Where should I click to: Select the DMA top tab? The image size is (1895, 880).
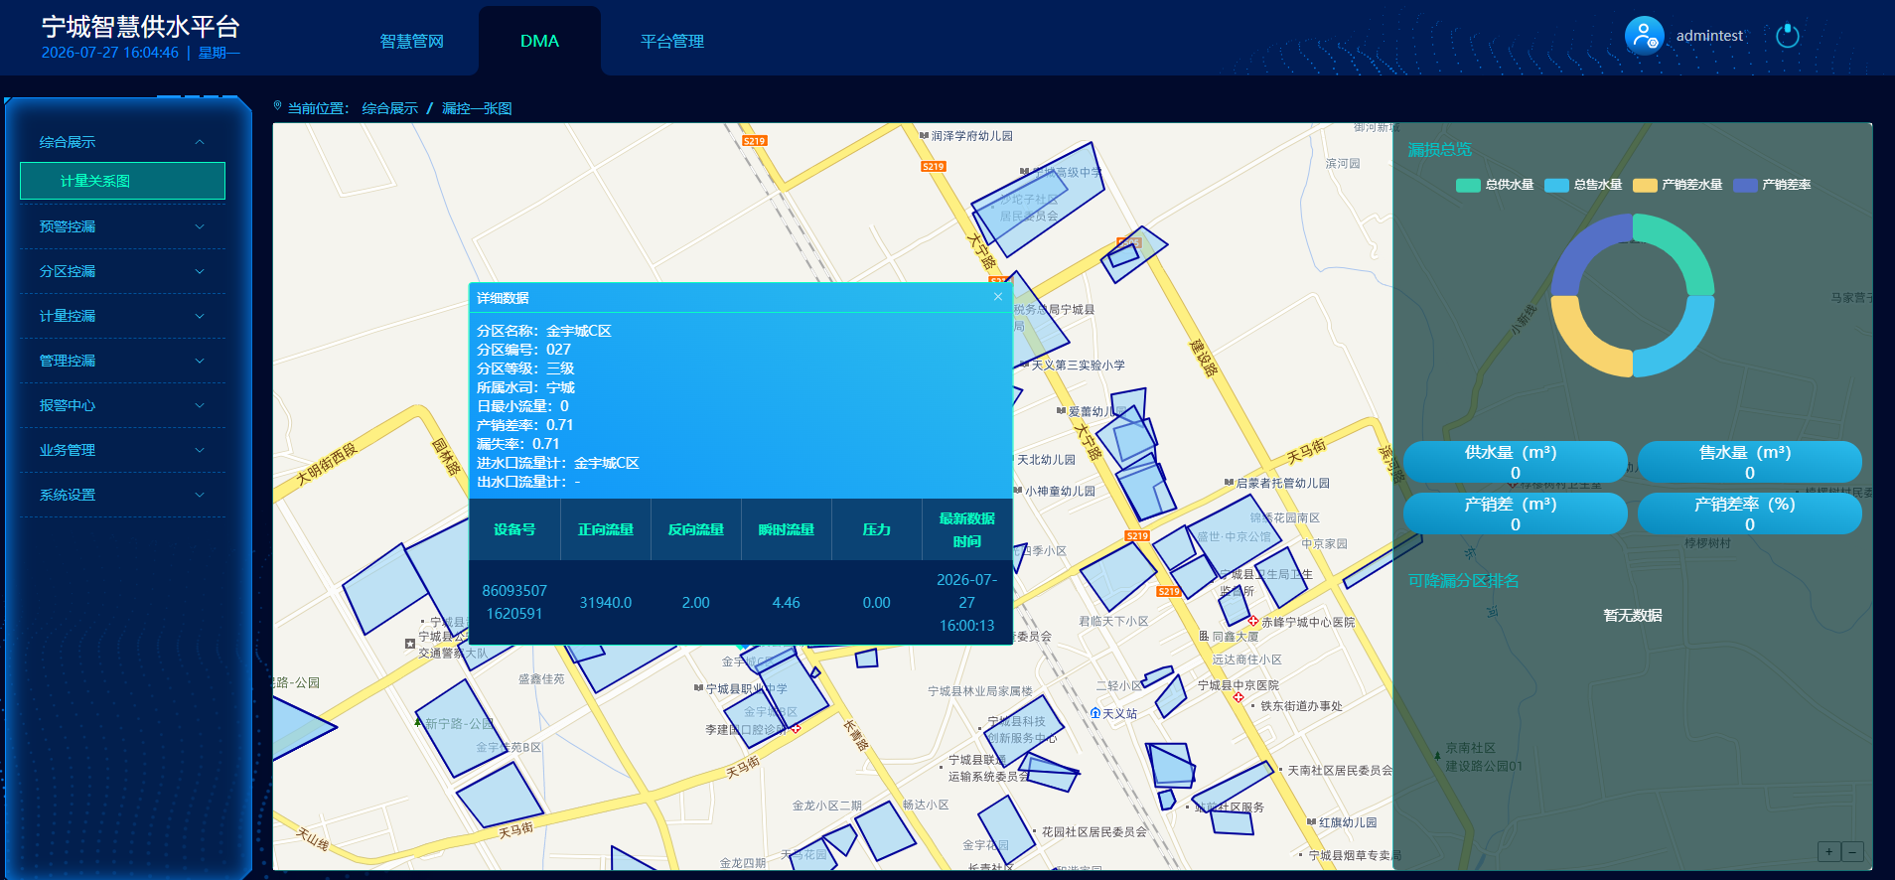tap(539, 41)
